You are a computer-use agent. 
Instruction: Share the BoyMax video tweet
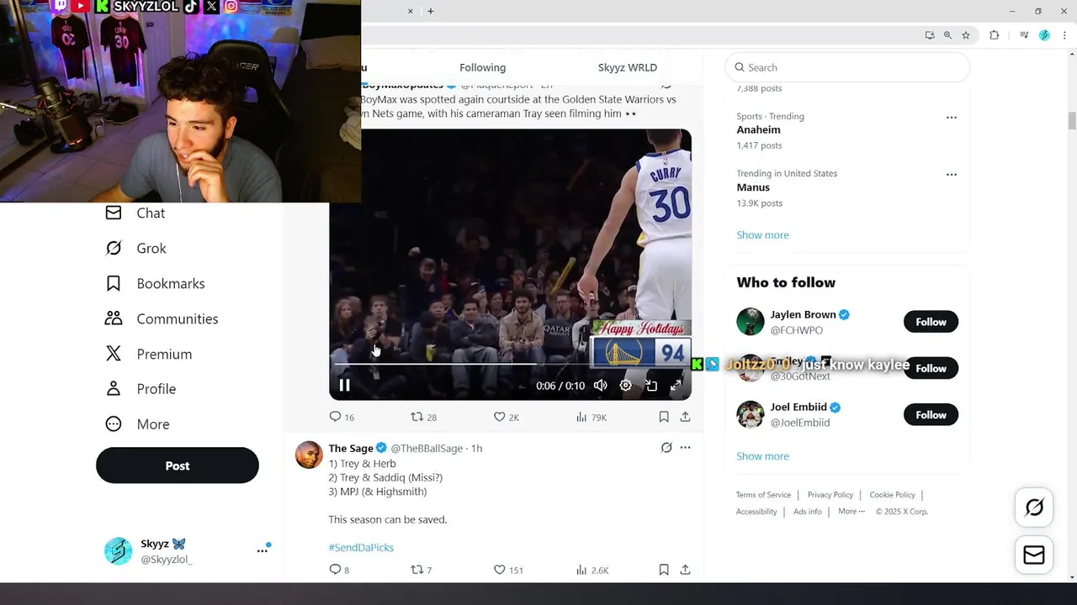click(685, 417)
